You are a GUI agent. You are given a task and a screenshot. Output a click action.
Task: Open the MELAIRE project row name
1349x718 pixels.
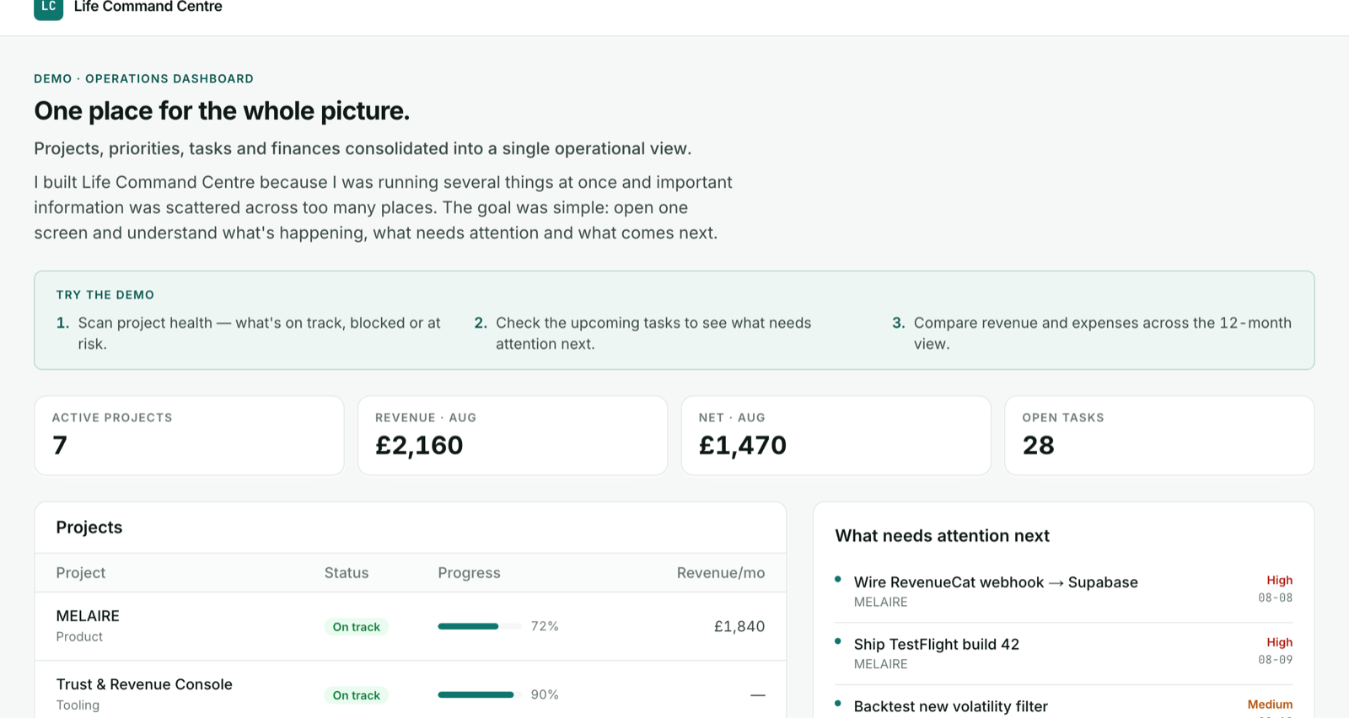tap(88, 616)
